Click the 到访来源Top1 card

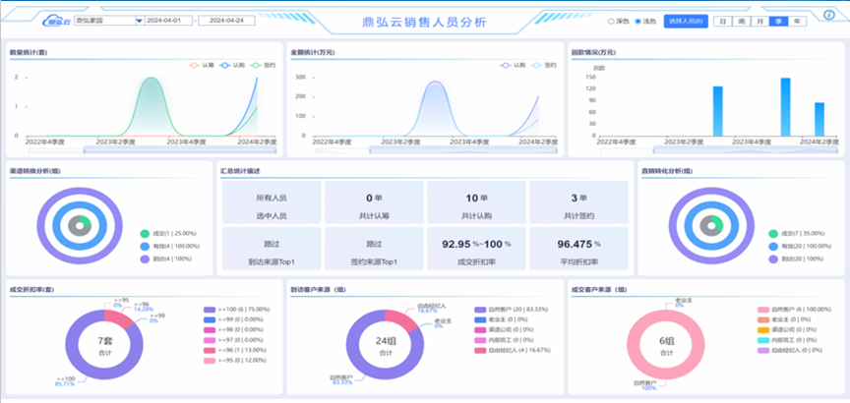(x=272, y=248)
